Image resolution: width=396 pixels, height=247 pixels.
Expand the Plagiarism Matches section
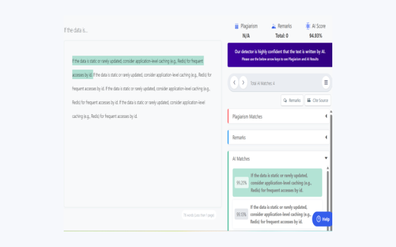278,117
